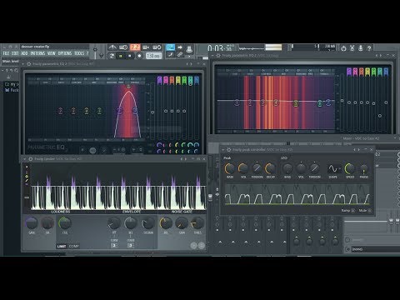Toggle the metronome in the transport bar
This screenshot has height=300, width=400.
click(112, 47)
